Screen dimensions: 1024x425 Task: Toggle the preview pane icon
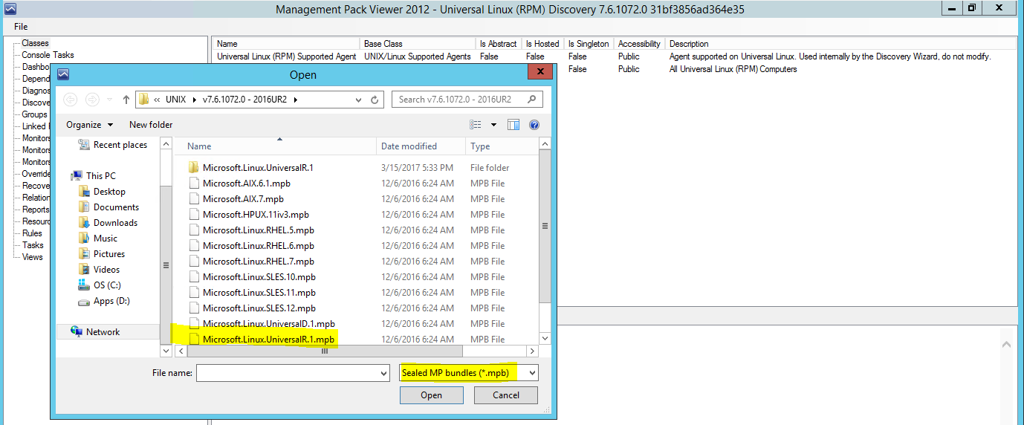click(513, 125)
